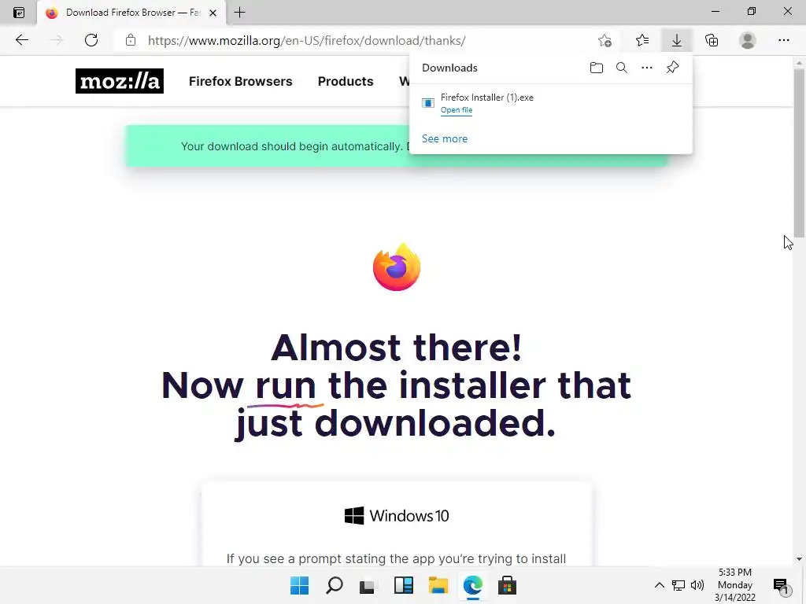806x604 pixels.
Task: Open the clock showing 5:33 PM
Action: coord(735,585)
